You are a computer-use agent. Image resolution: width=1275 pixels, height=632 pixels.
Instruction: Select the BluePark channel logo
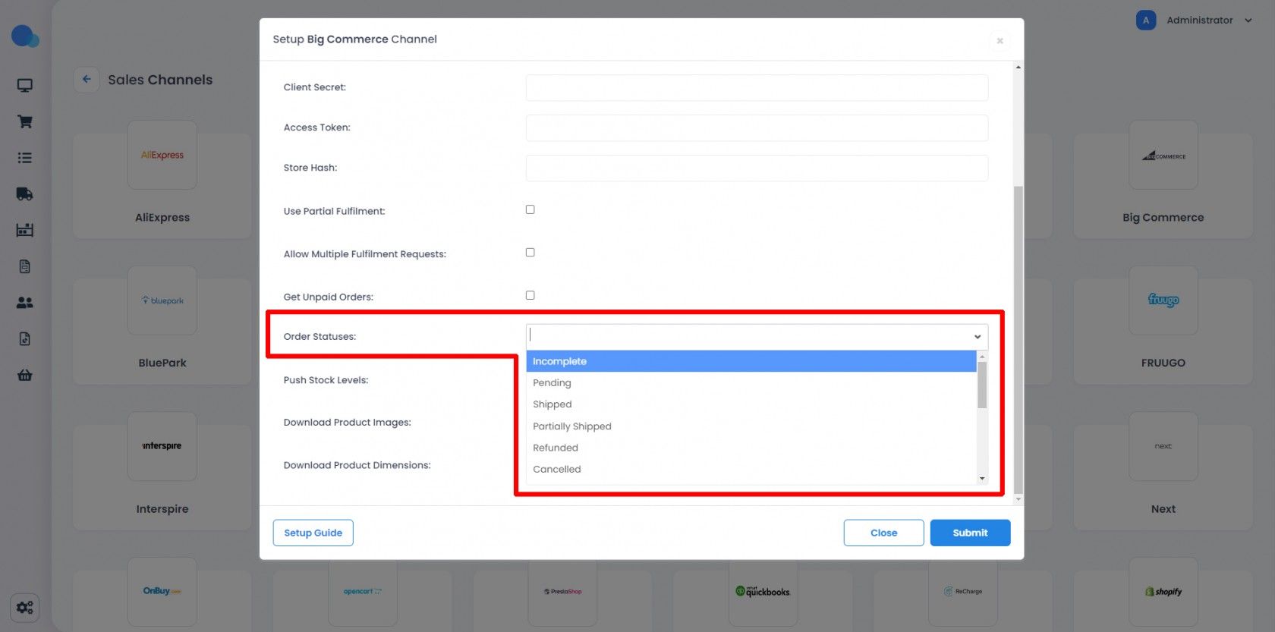click(162, 300)
